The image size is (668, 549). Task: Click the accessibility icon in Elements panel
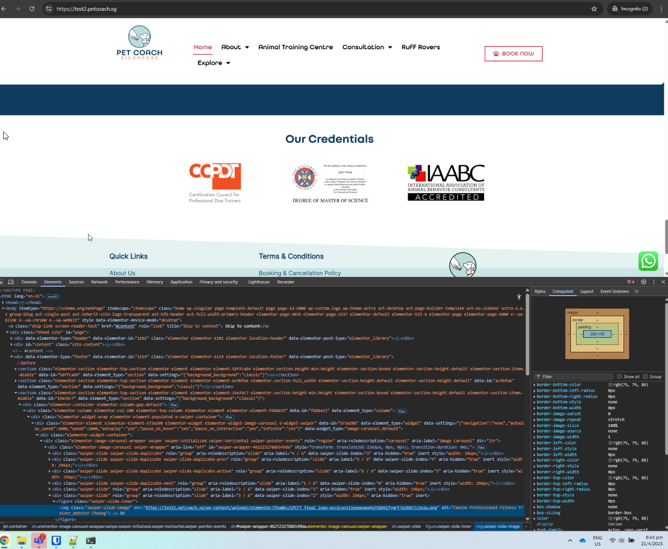pos(519,297)
